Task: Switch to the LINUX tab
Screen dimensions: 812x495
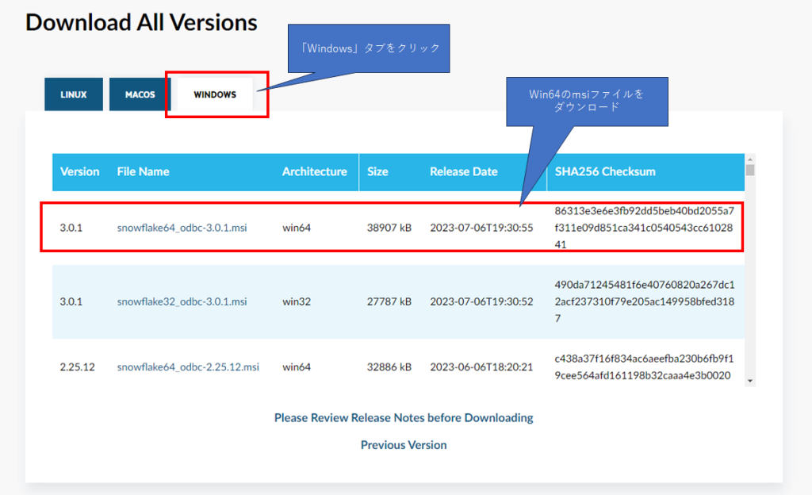Action: point(73,94)
